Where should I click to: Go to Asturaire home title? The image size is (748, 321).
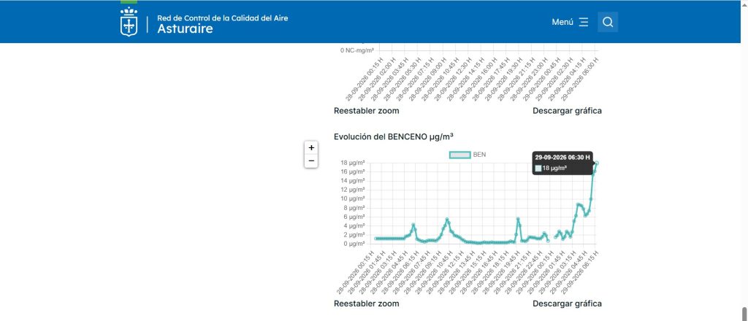click(185, 29)
